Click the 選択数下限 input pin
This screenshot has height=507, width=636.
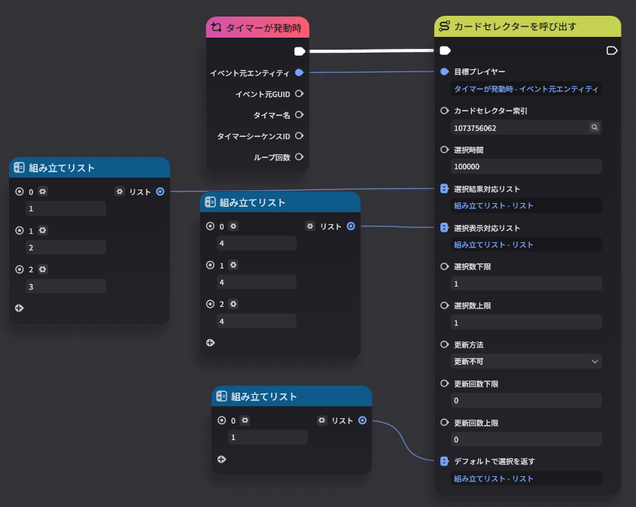coord(445,266)
